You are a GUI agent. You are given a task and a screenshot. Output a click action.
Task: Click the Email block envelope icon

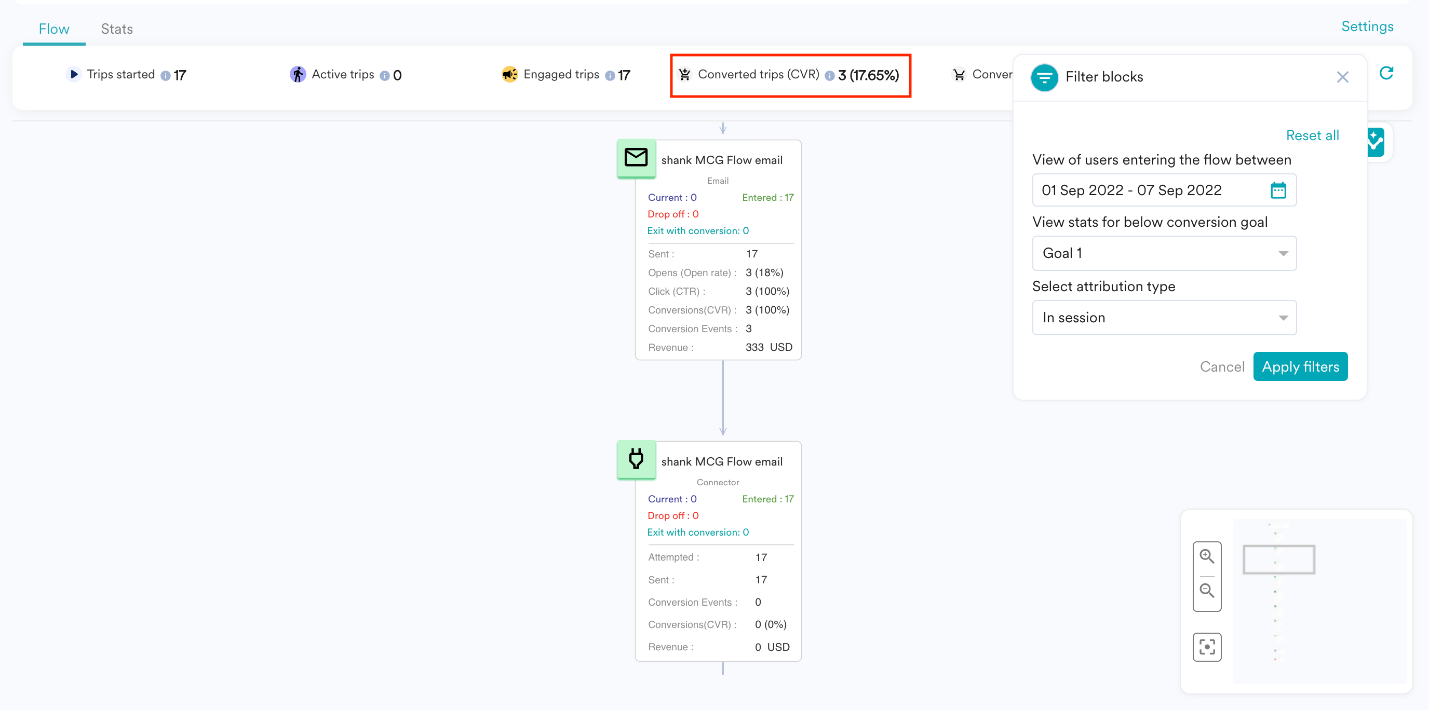tap(636, 158)
